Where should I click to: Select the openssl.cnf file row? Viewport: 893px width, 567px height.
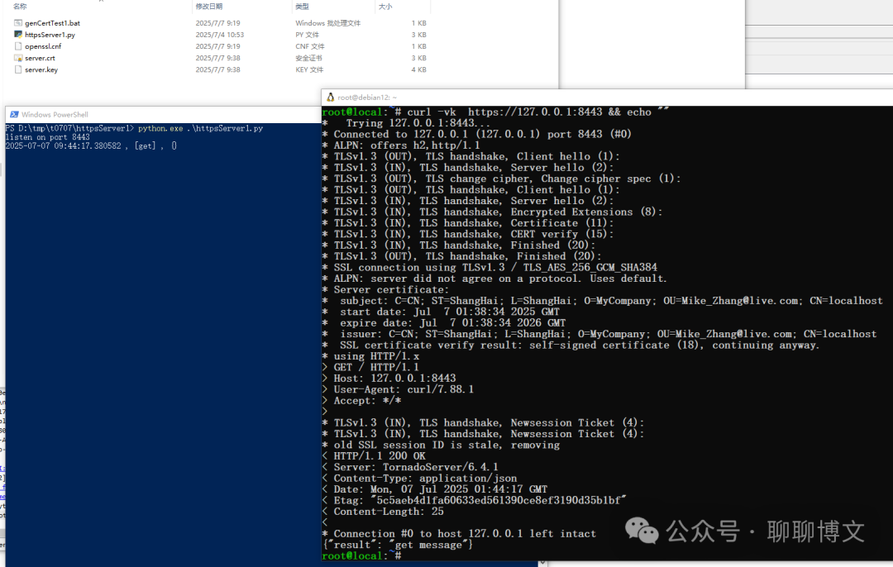point(83,46)
